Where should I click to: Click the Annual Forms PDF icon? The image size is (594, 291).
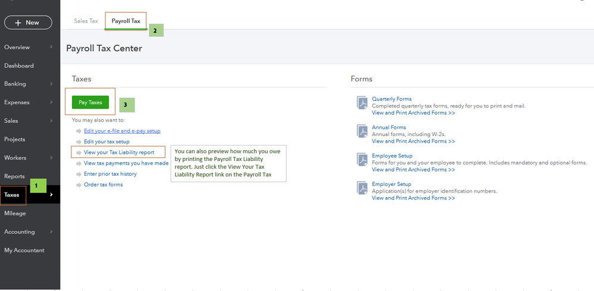tap(361, 131)
